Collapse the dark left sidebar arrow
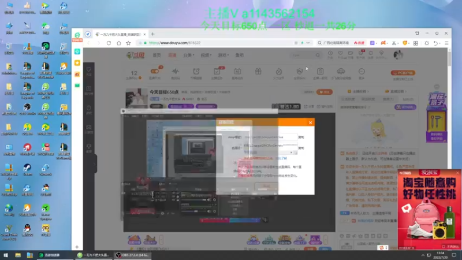This screenshot has height=260, width=462. point(95,164)
